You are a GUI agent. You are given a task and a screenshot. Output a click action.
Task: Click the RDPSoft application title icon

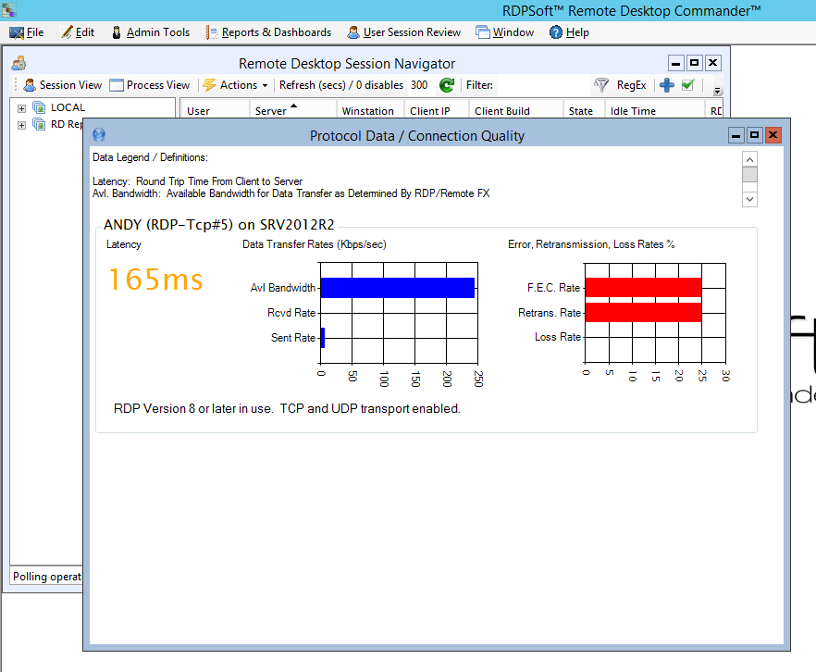tap(9, 10)
